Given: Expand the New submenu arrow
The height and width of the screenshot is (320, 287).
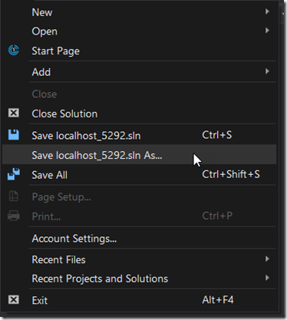Looking at the screenshot, I should click(267, 12).
